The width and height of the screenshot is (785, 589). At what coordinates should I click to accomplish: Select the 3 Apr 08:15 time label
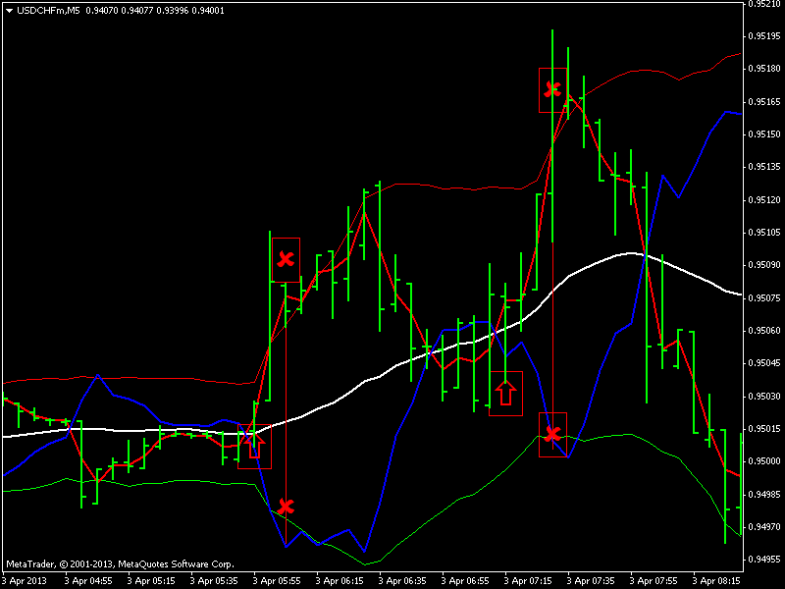point(714,579)
